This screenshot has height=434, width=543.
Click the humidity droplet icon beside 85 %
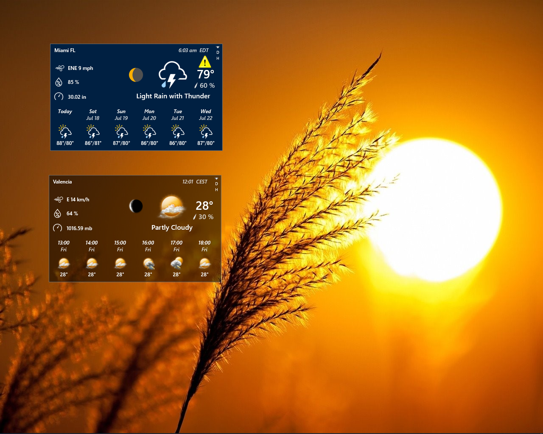pos(59,82)
